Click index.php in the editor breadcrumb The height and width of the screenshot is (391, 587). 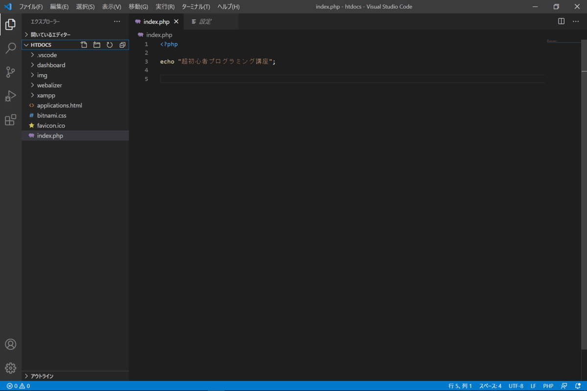click(159, 35)
